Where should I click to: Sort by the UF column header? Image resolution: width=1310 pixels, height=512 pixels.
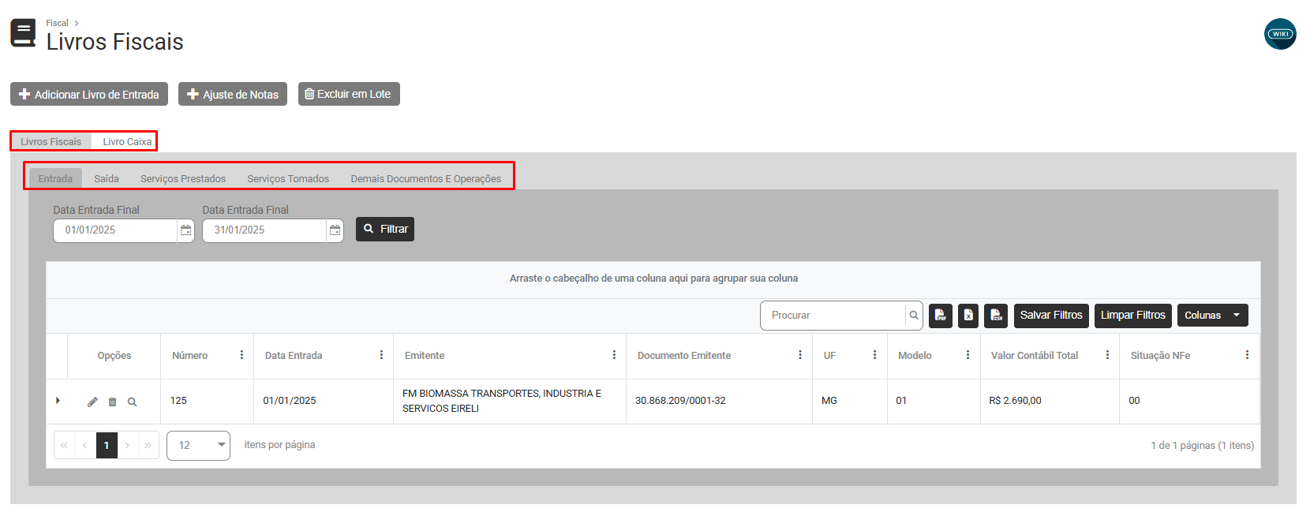pyautogui.click(x=829, y=356)
